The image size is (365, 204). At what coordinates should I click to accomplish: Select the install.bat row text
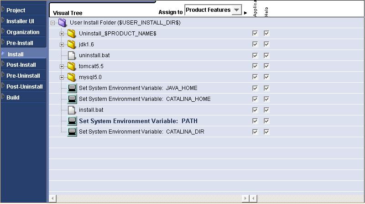(x=91, y=109)
